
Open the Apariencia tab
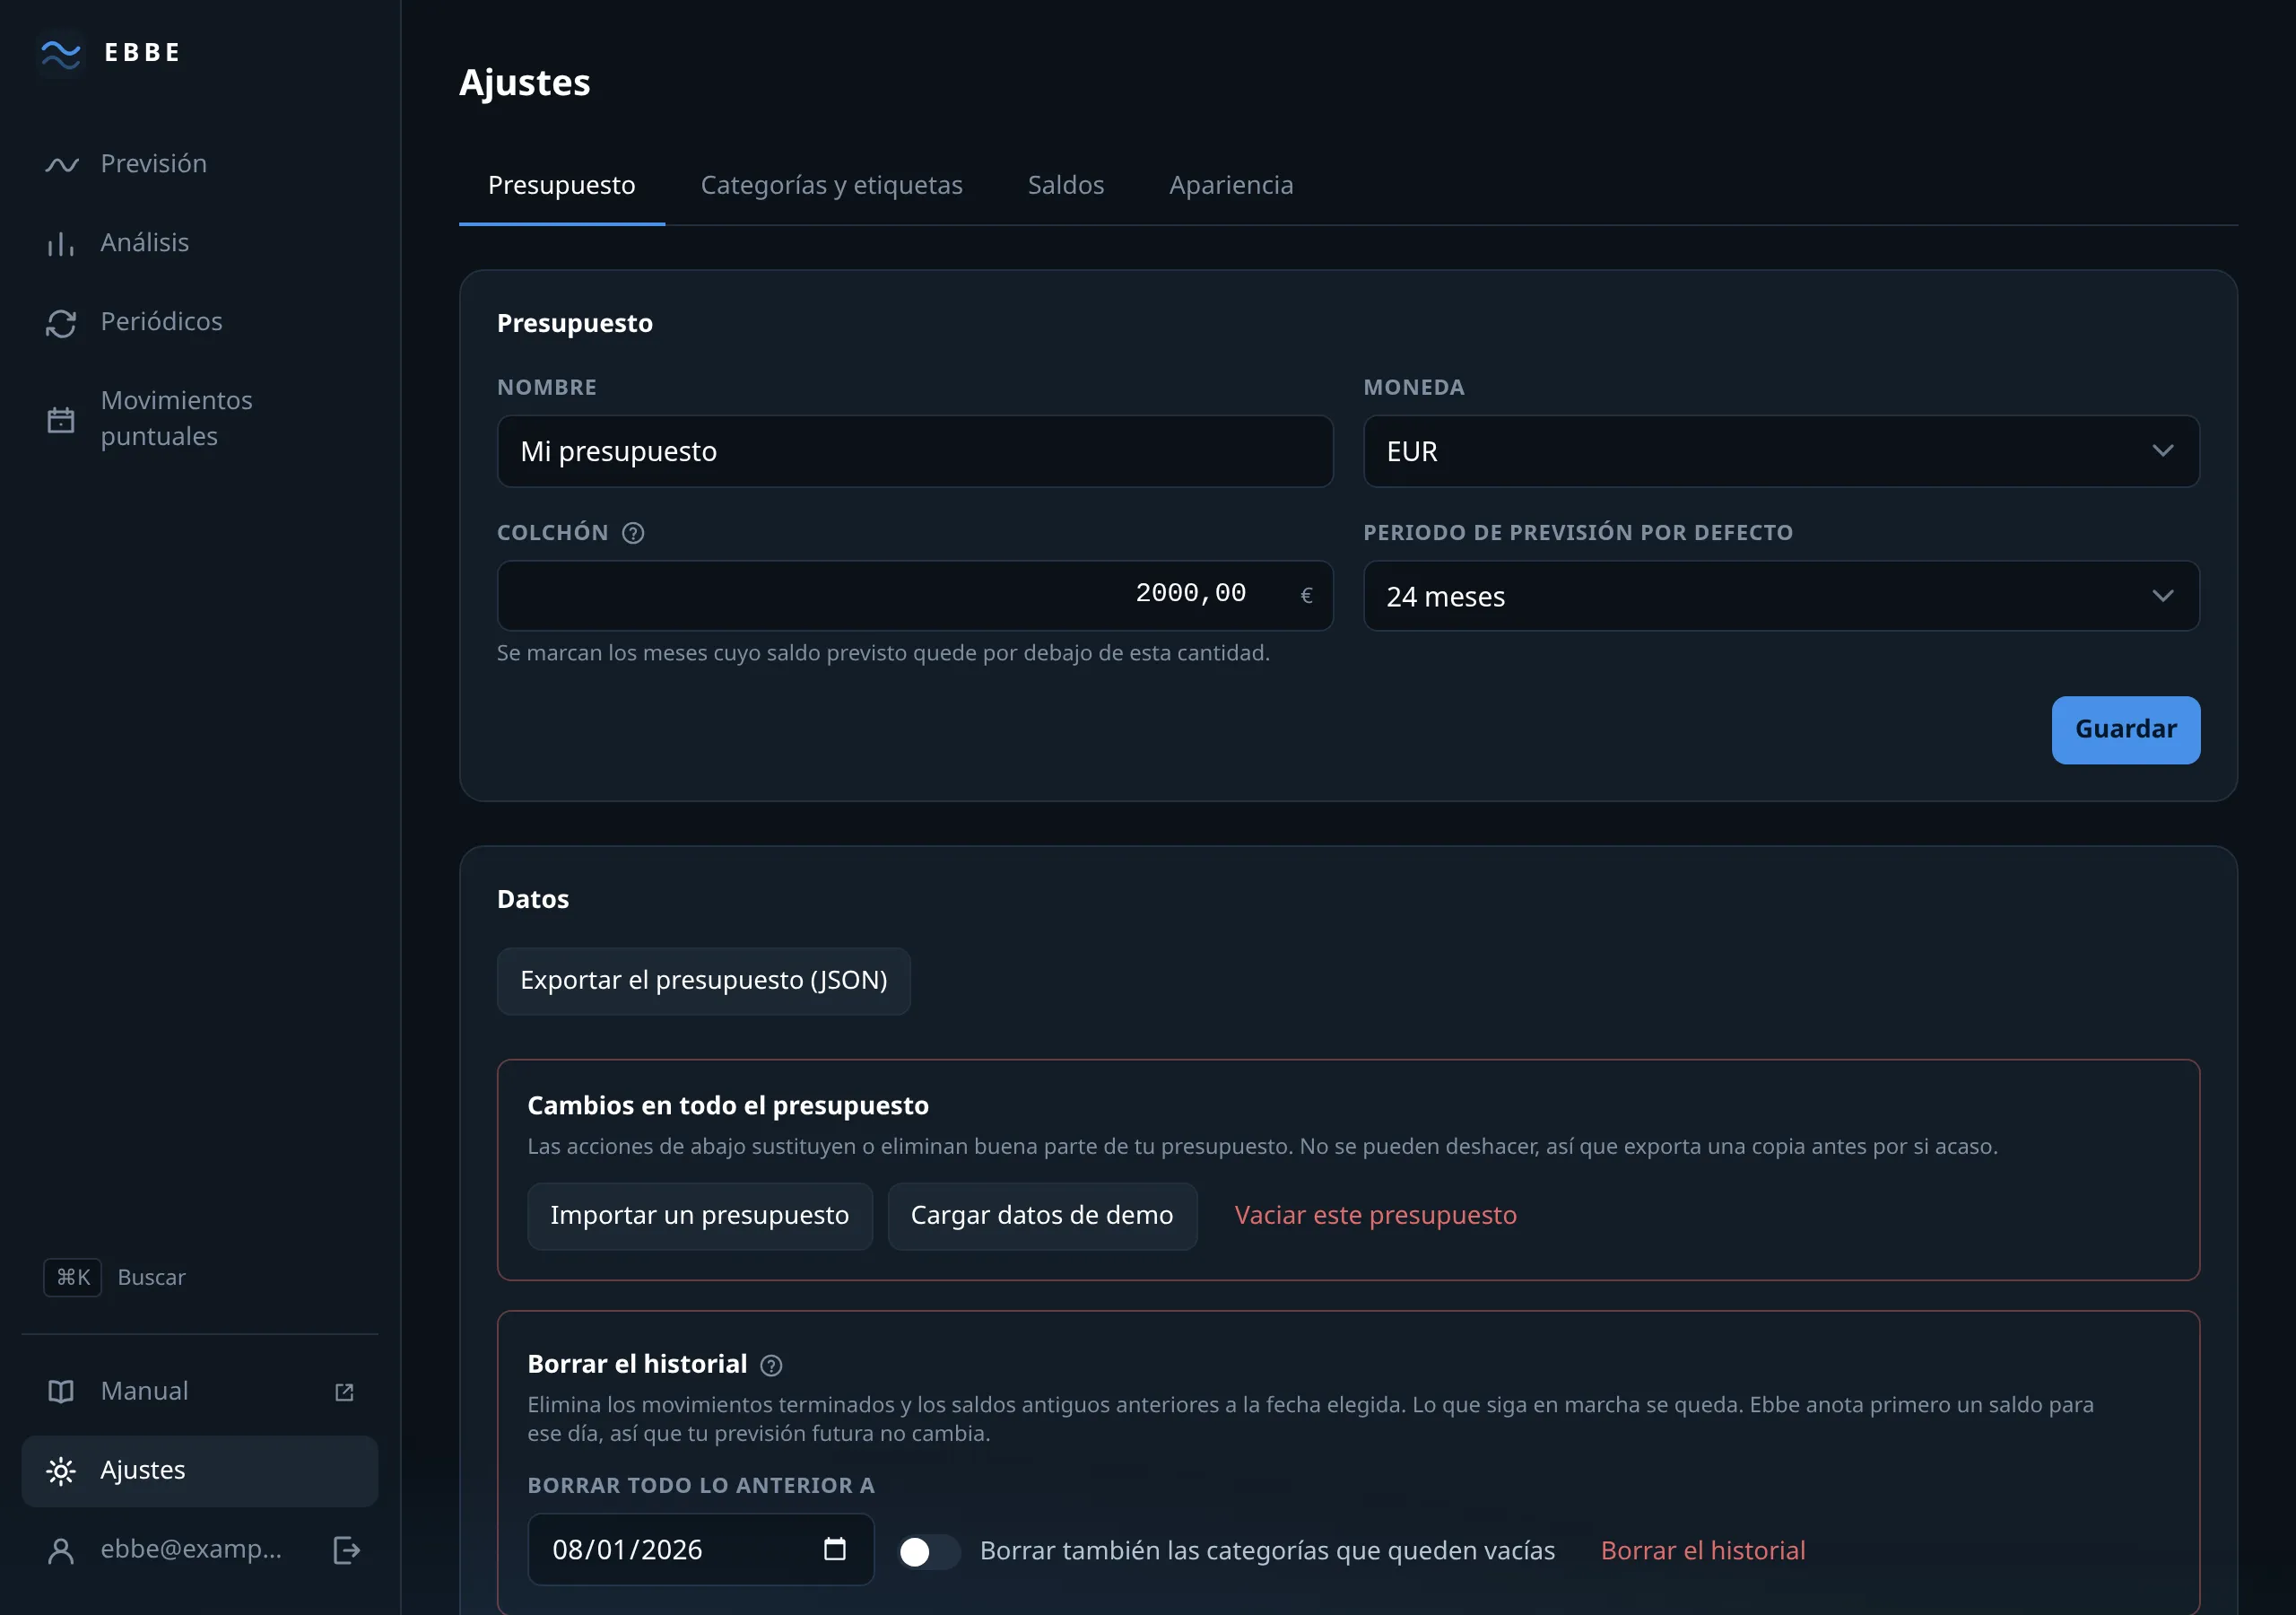1231,185
